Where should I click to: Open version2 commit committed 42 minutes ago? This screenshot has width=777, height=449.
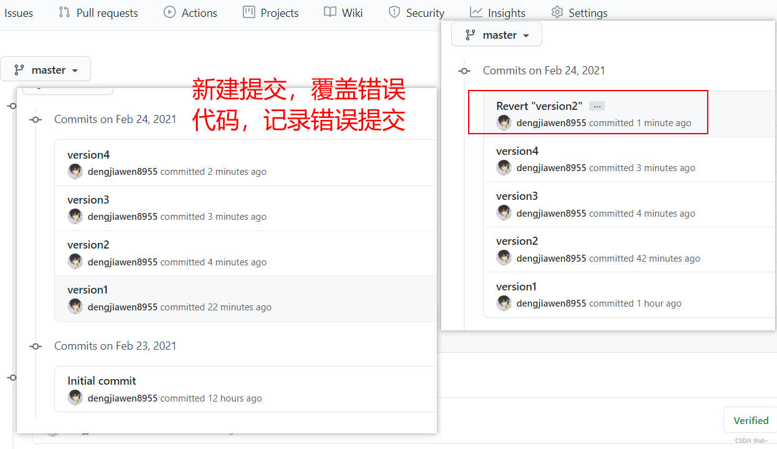517,241
